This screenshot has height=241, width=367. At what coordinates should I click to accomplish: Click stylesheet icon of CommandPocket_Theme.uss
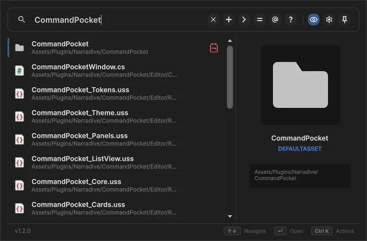(x=19, y=116)
